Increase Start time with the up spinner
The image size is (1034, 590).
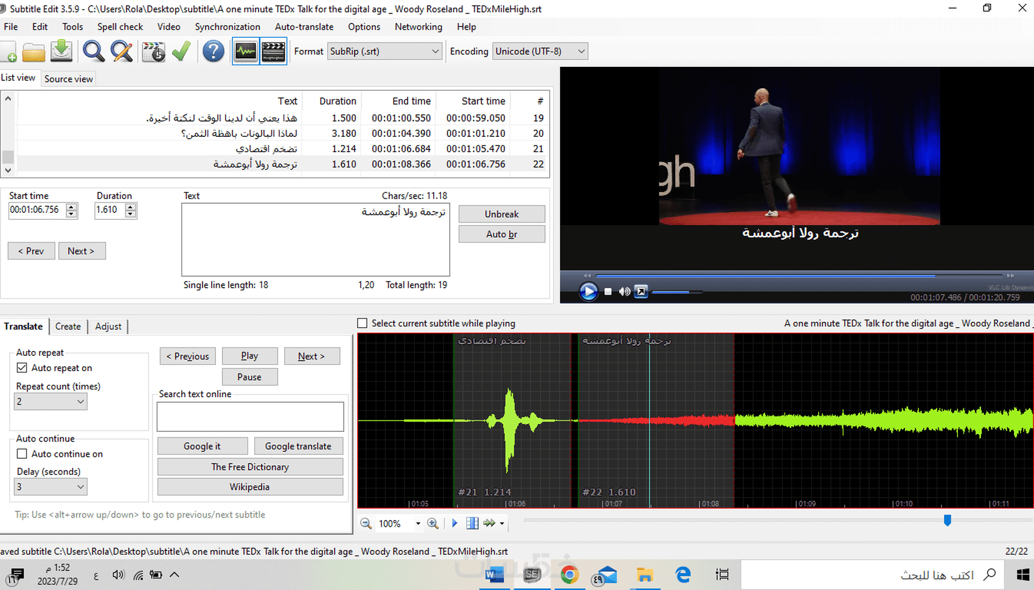[72, 207]
